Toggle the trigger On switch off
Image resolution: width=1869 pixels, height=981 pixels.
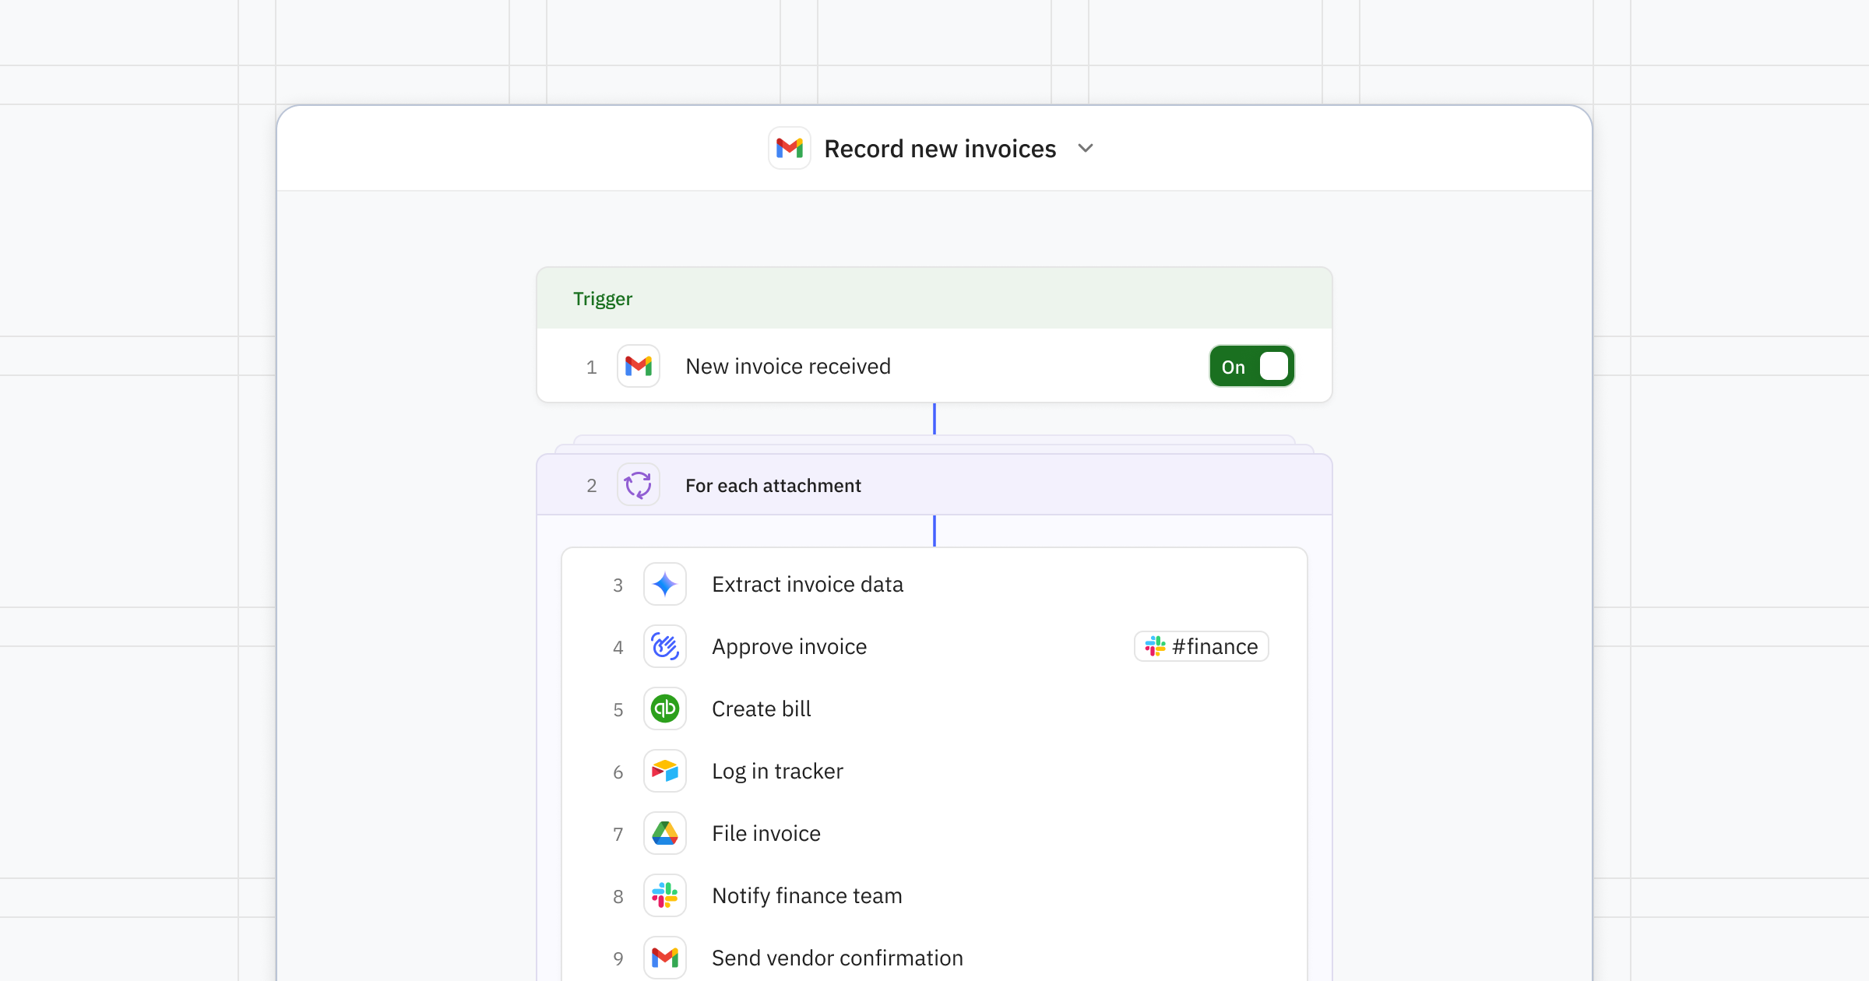coord(1251,366)
